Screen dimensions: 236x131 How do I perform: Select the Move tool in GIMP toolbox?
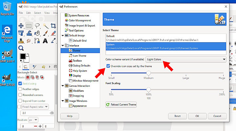tap(21, 26)
